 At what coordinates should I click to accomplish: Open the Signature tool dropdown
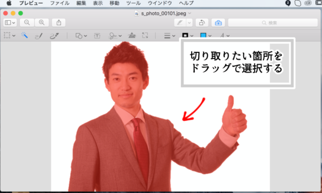tap(115, 36)
